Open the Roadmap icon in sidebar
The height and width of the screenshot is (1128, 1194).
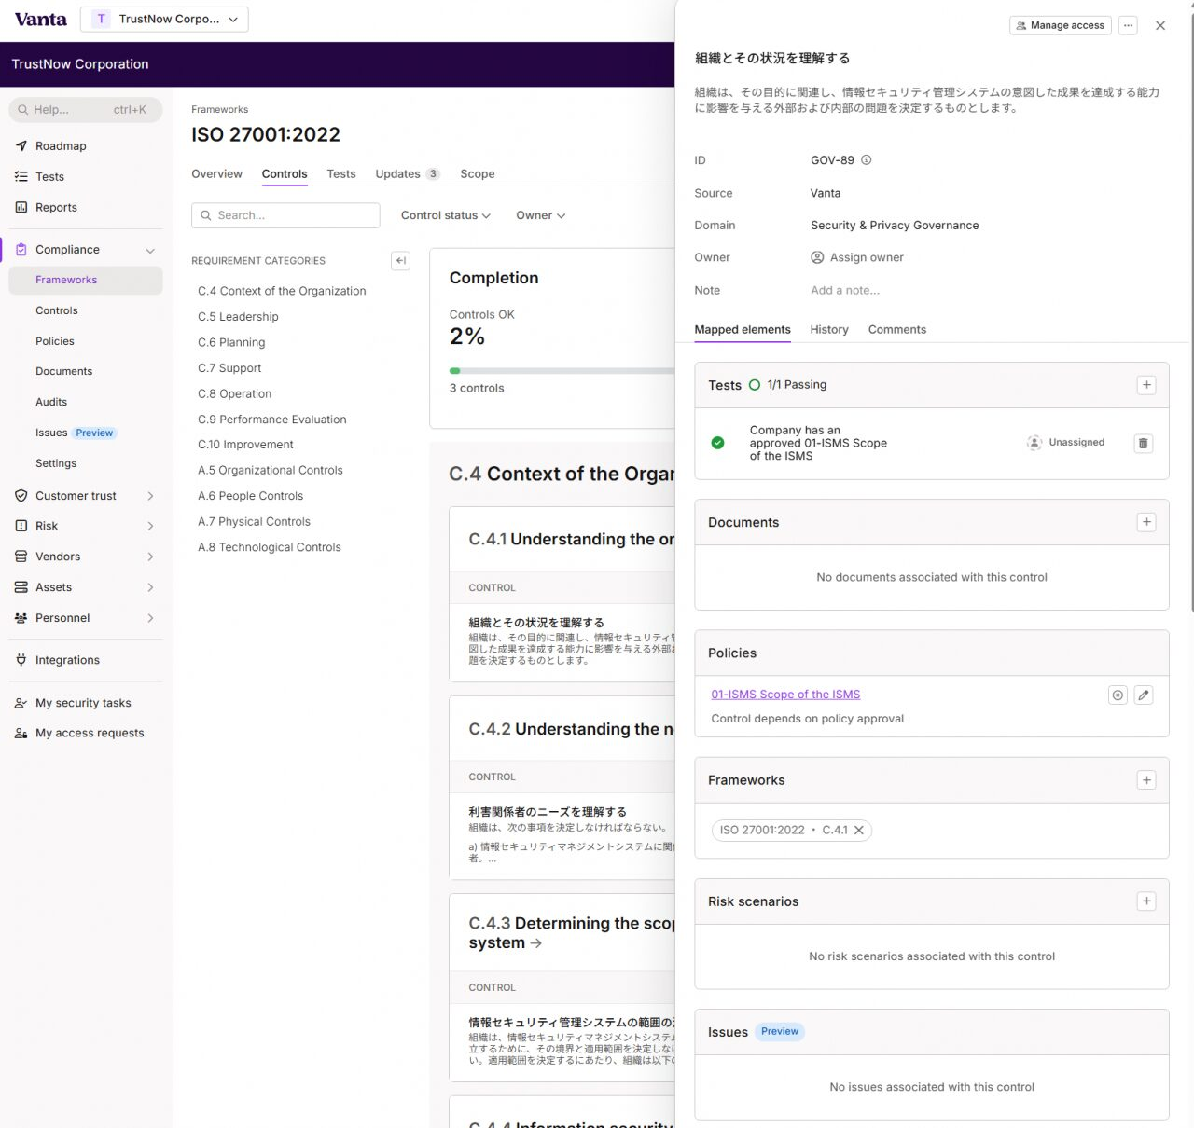[21, 146]
